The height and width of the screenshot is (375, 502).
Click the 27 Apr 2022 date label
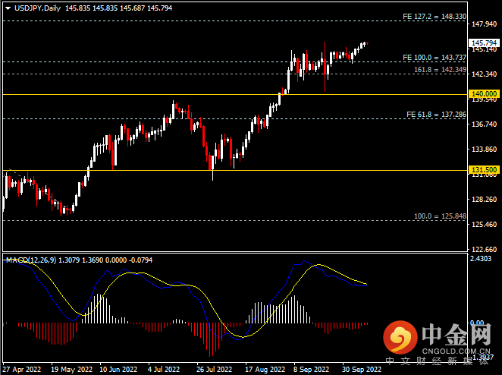point(22,369)
